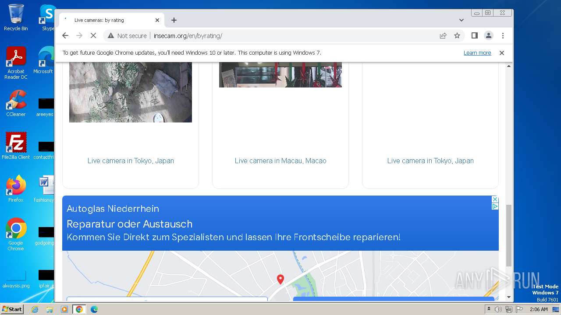561x315 pixels.
Task: Click the 2:06 AM taskbar clock
Action: pos(539,309)
